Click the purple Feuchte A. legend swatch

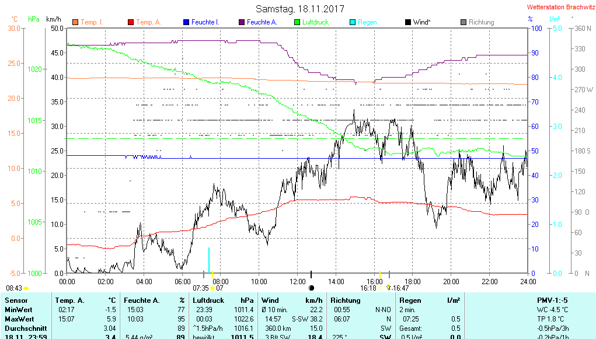pyautogui.click(x=242, y=22)
